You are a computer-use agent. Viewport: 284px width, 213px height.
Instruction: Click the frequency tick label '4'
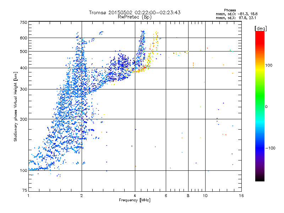coord(135,196)
